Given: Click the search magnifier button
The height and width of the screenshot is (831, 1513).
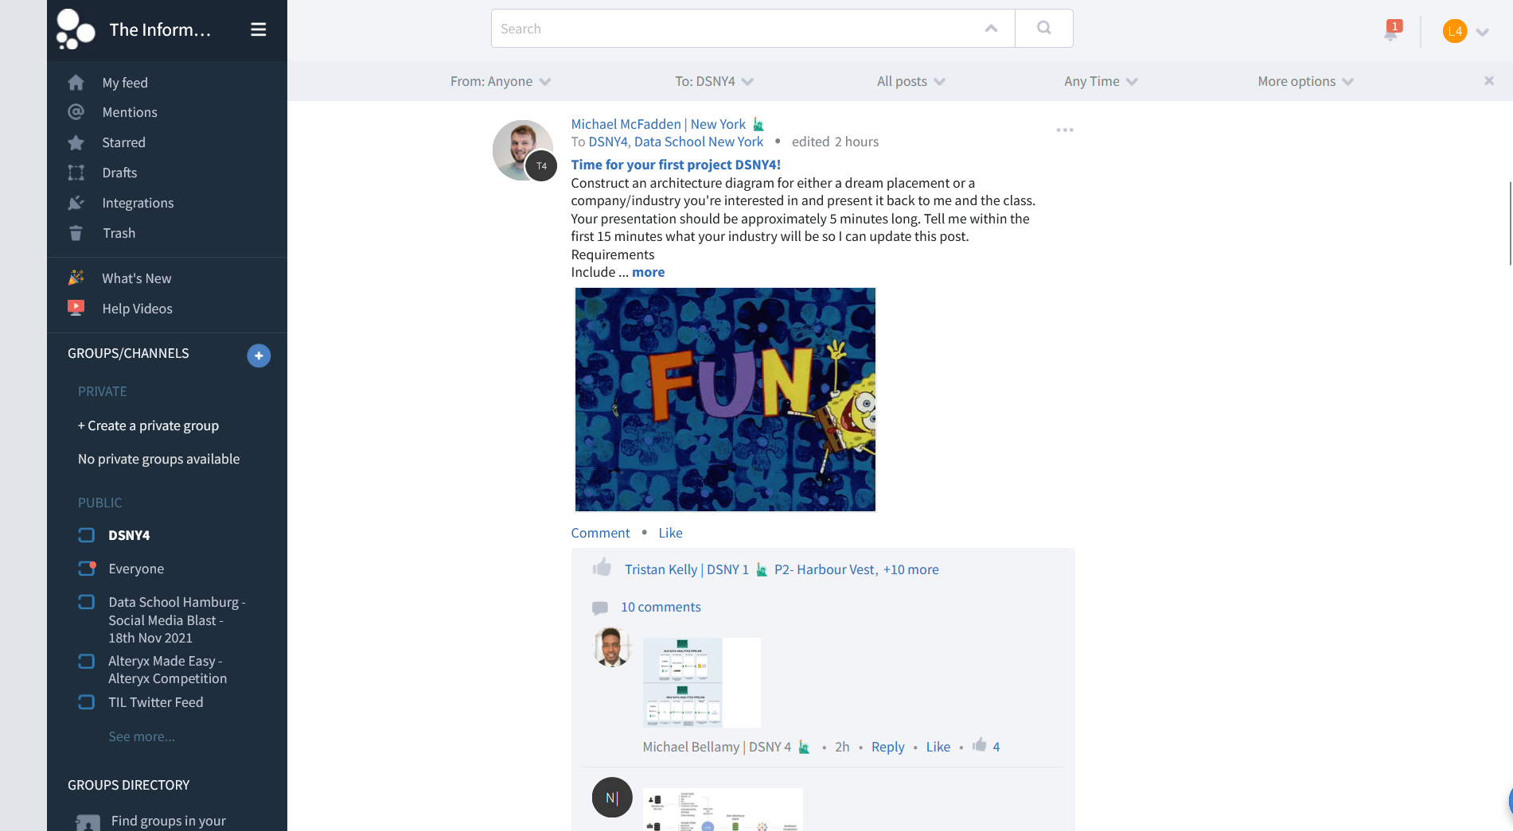Looking at the screenshot, I should coord(1043,29).
